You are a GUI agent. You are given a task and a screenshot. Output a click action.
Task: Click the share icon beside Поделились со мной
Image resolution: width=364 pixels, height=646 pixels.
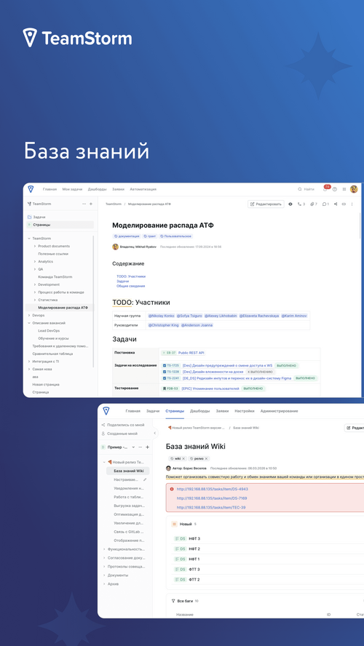pos(103,425)
